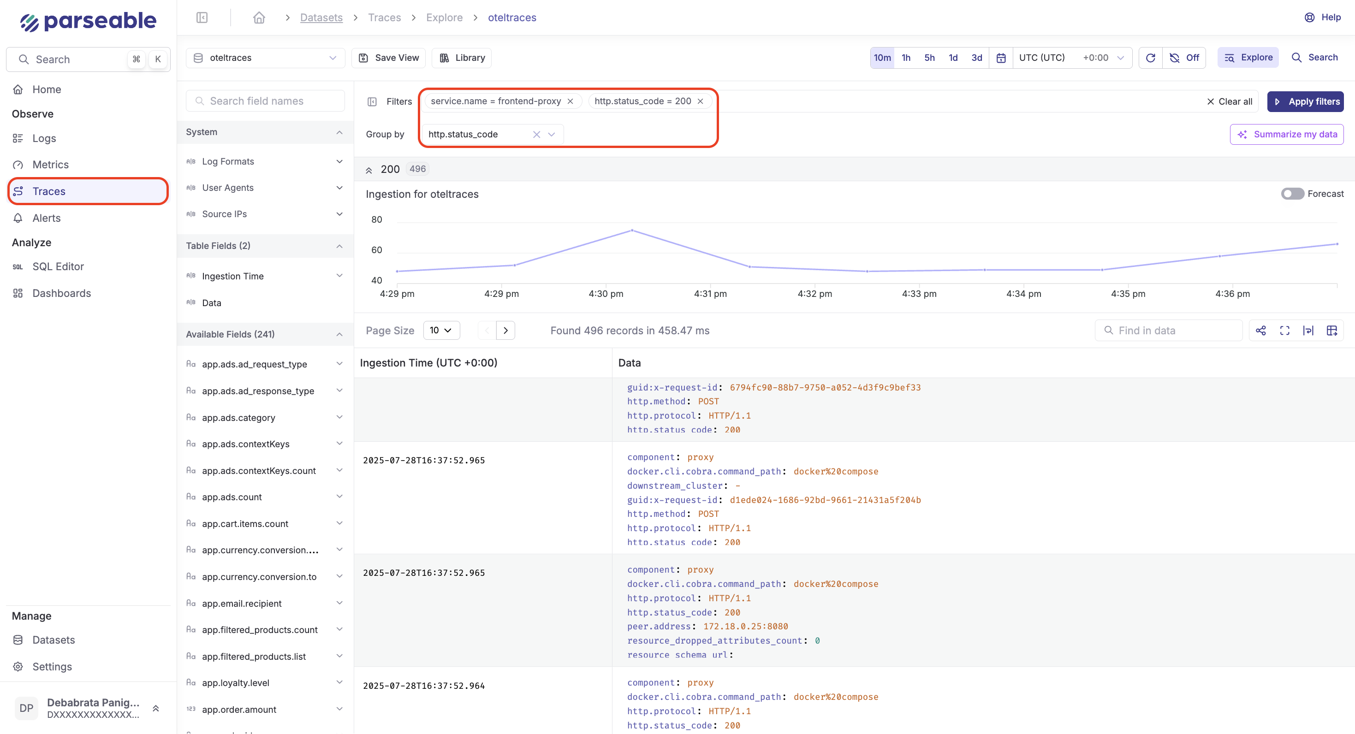
Task: Click the refresh data icon
Action: (x=1150, y=58)
